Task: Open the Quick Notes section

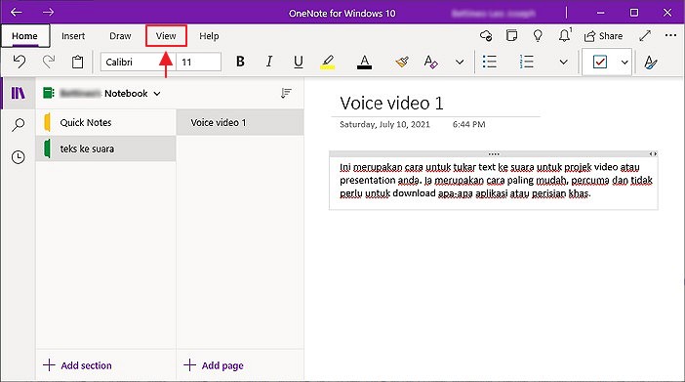Action: tap(105, 122)
